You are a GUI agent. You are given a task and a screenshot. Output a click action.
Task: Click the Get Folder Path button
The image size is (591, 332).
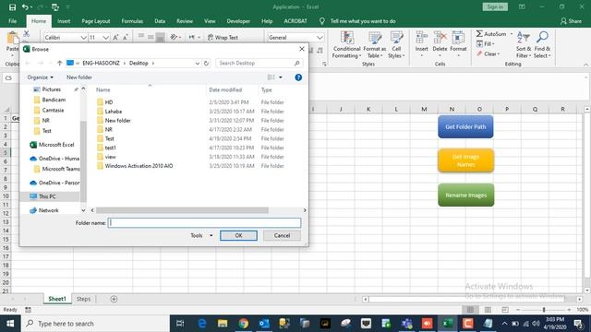465,127
